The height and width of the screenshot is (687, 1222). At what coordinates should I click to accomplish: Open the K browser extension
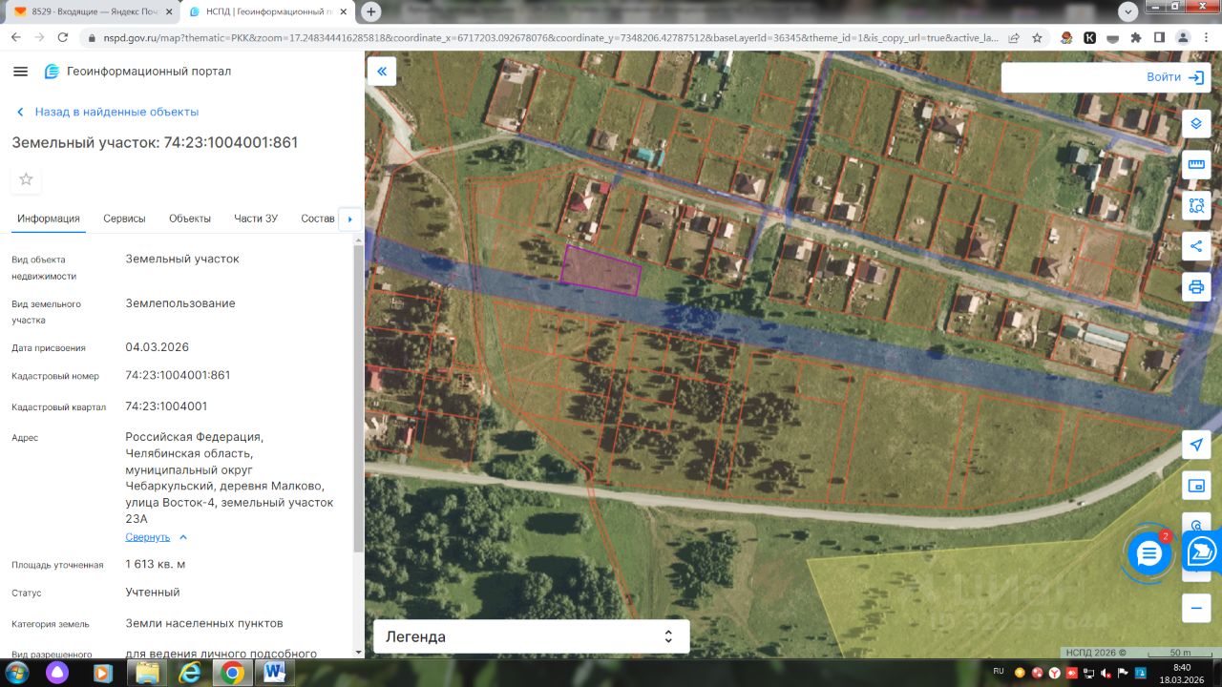coord(1089,38)
